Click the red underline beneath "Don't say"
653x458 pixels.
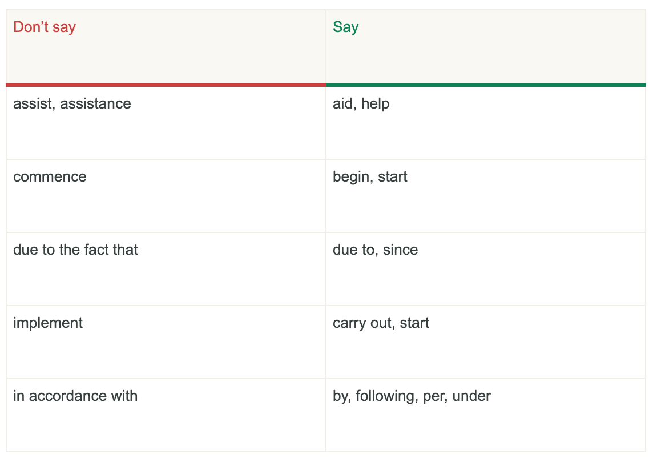(x=166, y=85)
